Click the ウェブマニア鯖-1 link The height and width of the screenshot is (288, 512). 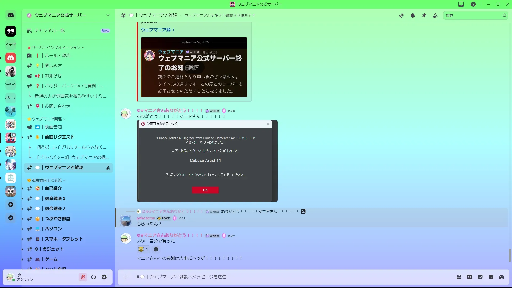coord(157,30)
